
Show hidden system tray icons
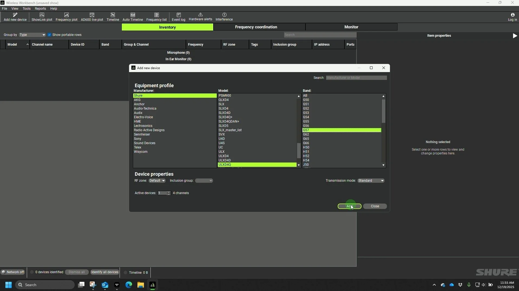[x=434, y=285]
